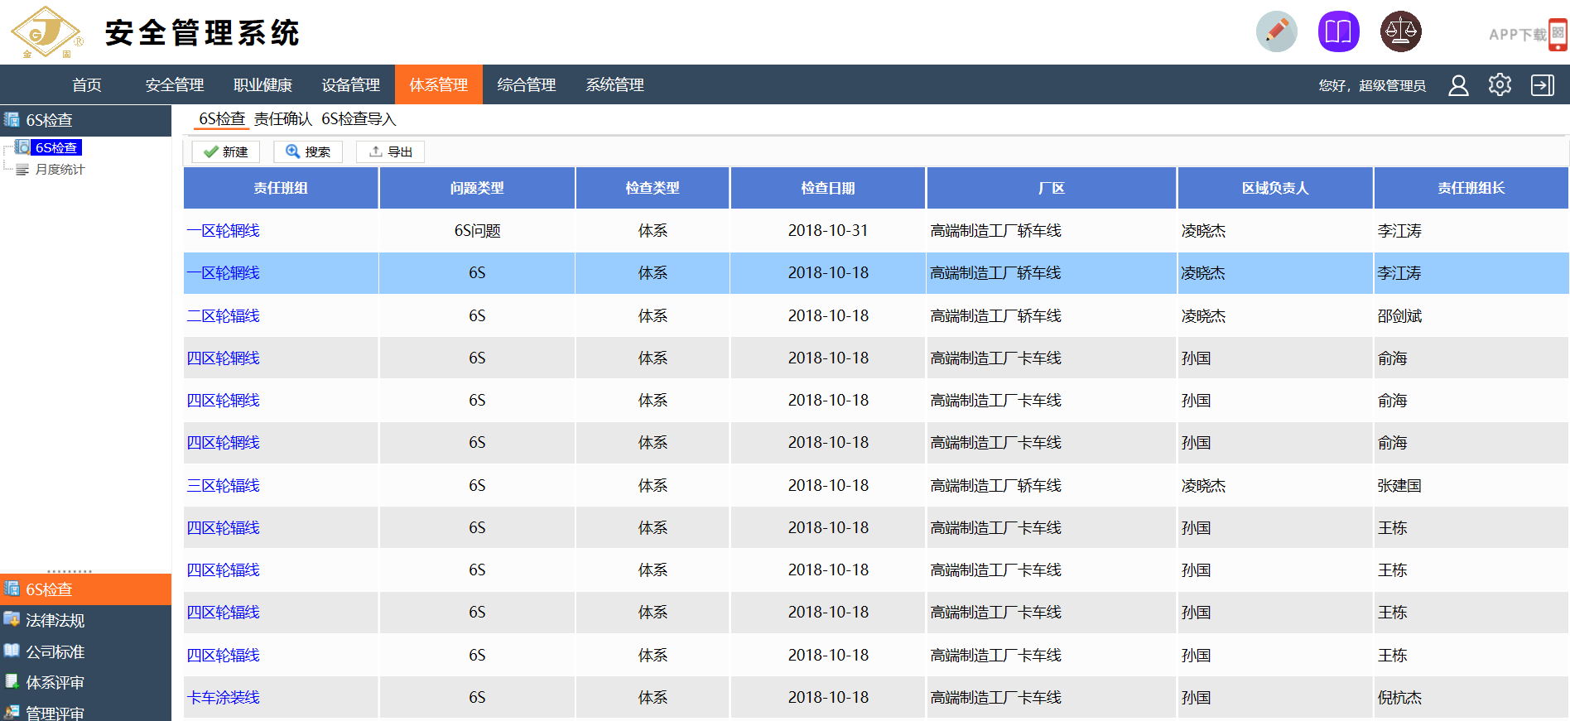Viewport: 1570px width, 721px height.
Task: Open the settings gear icon
Action: coord(1500,85)
